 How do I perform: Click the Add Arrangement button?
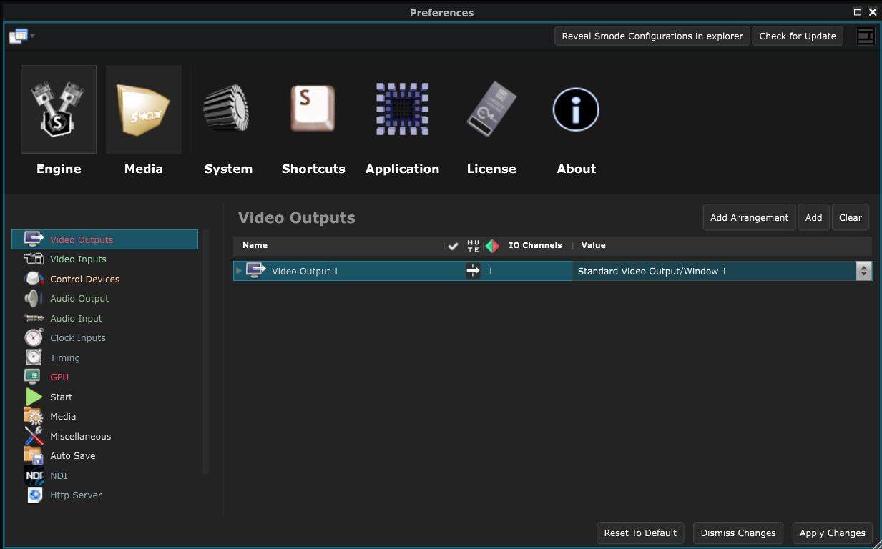pos(749,217)
